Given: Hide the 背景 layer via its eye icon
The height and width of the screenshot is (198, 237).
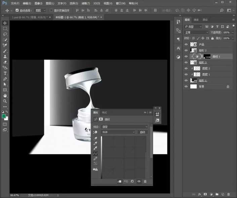Looking at the screenshot, I should click(x=186, y=87).
